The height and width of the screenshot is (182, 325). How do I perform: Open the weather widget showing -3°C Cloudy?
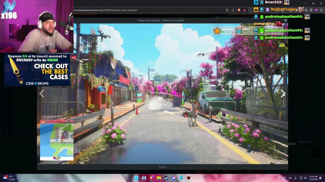(x=9, y=178)
